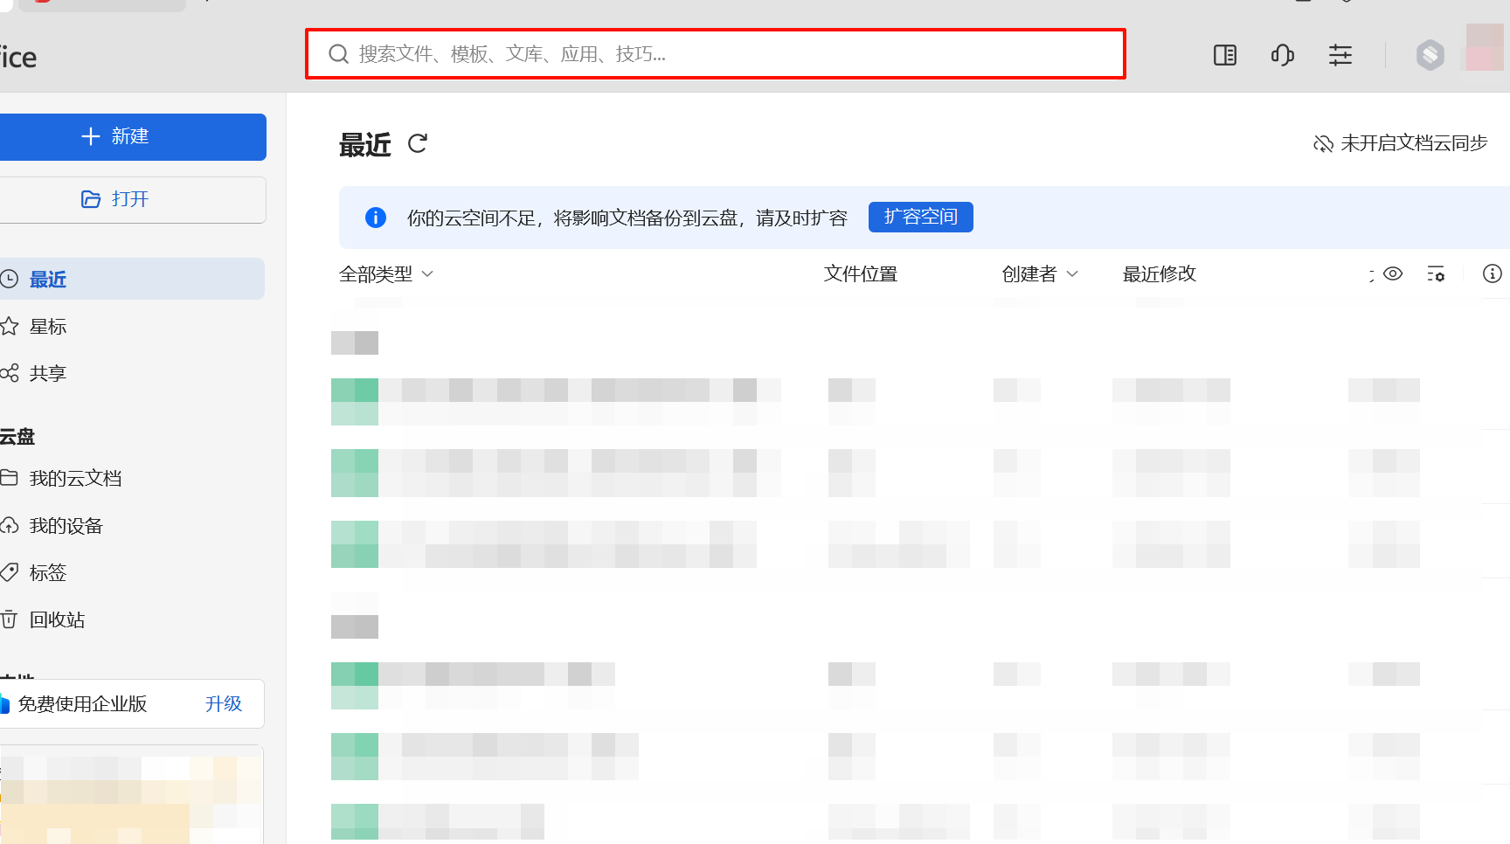Sort by the 最近修改 column header

(x=1159, y=274)
